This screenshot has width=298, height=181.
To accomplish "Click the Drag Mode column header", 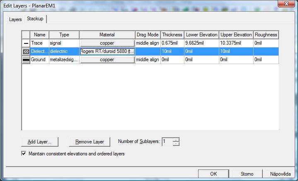I will click(x=148, y=35).
